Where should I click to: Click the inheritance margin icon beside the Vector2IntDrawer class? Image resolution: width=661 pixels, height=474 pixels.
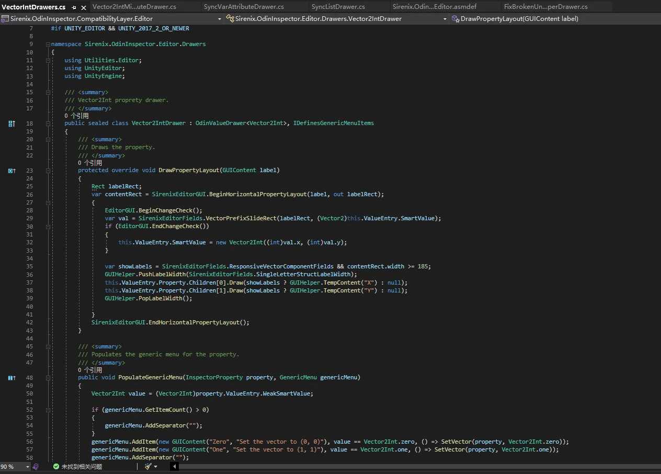point(12,123)
